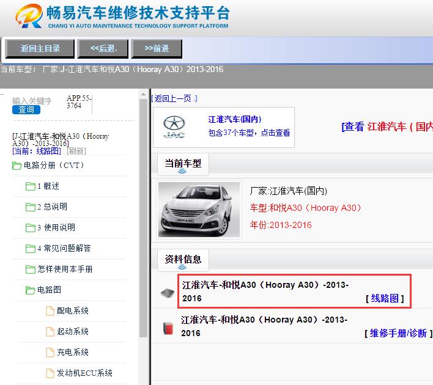Open the 发动机ECU系统 wiring page
This screenshot has width=433, height=385.
tap(84, 373)
